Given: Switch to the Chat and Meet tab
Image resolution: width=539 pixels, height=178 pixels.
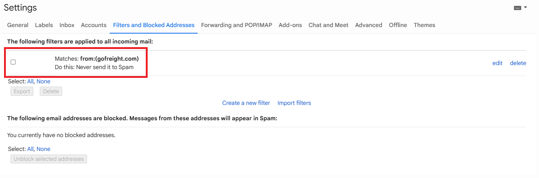Looking at the screenshot, I should click(x=328, y=25).
